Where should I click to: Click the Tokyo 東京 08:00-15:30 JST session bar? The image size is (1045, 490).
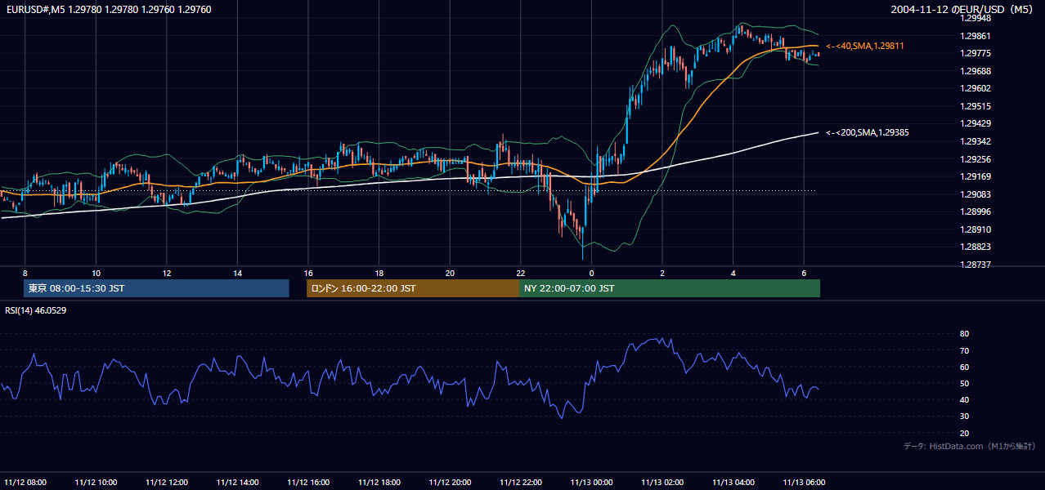pyautogui.click(x=156, y=288)
